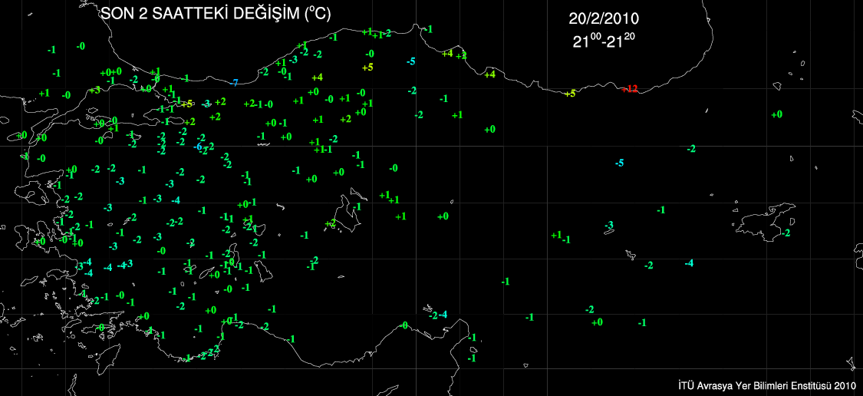Click the '-3' above the small eastern islet

click(x=609, y=225)
